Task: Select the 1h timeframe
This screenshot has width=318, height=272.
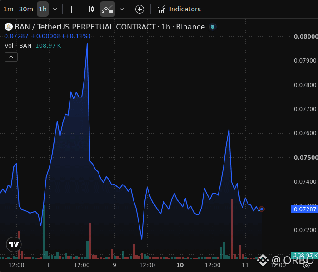Action: coord(43,9)
